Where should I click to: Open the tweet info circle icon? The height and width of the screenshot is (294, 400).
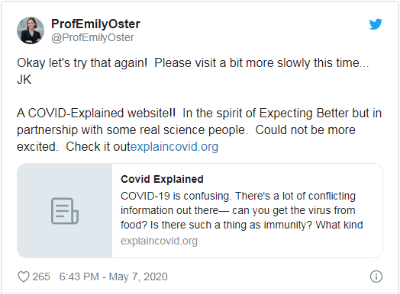(x=376, y=276)
